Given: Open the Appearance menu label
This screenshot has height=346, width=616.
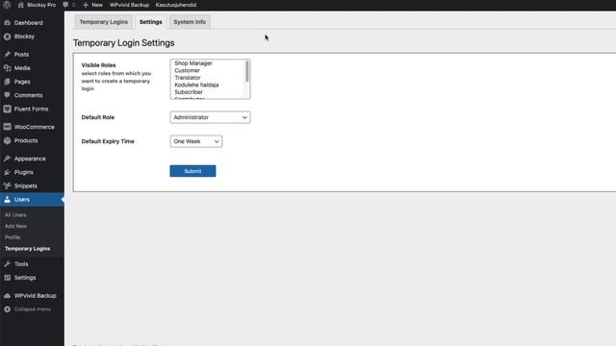Looking at the screenshot, I should tap(30, 159).
